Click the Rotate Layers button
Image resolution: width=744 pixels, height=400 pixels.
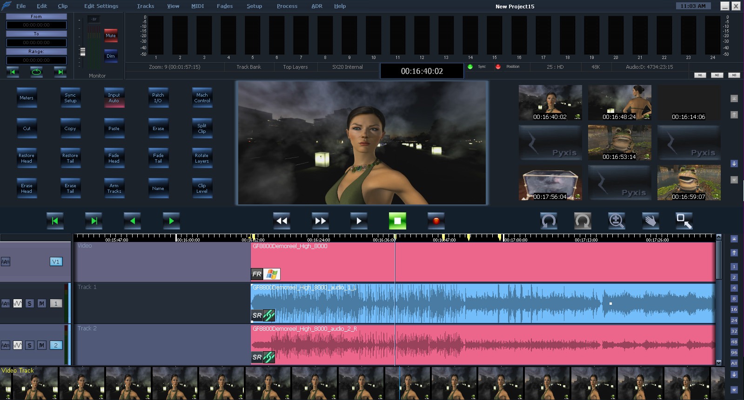(202, 158)
